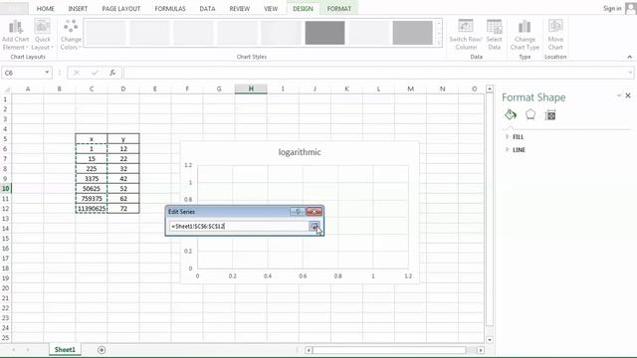637x358 pixels.
Task: Open the Change Colors palette
Action: pos(71,35)
